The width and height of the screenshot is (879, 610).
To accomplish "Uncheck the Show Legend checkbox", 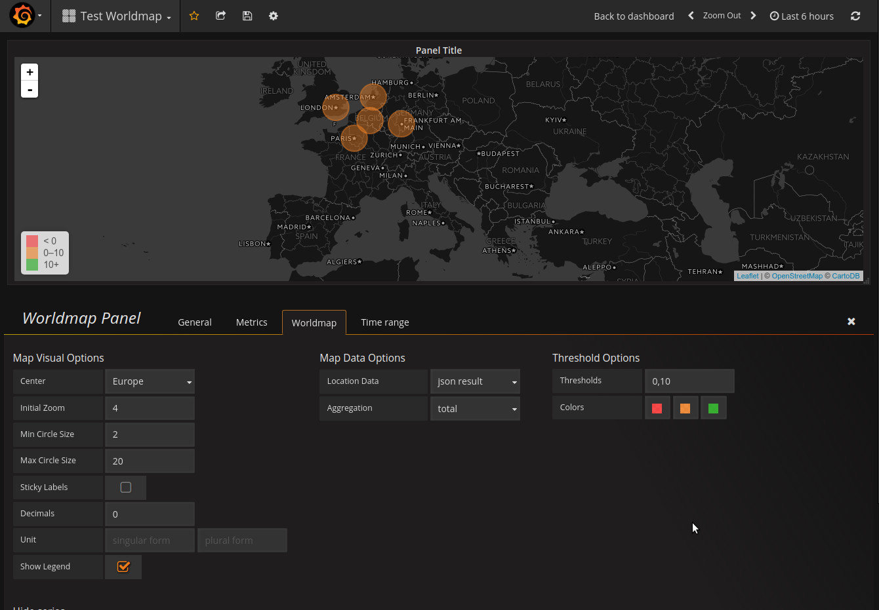I will click(x=123, y=567).
